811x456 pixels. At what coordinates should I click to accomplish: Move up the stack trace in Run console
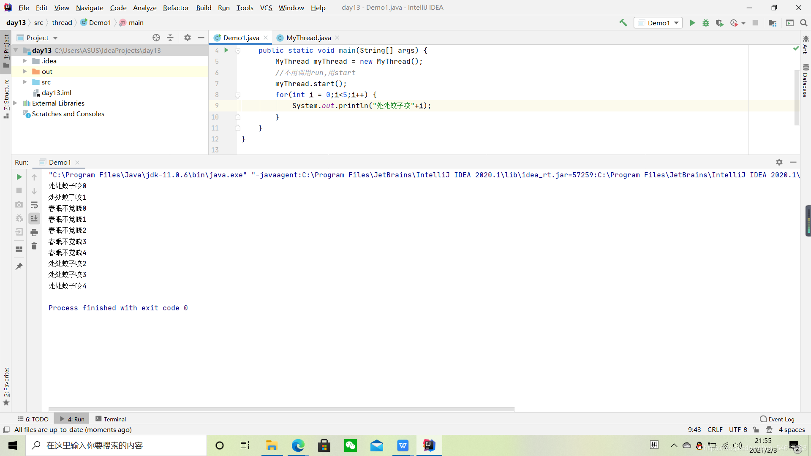coord(34,177)
